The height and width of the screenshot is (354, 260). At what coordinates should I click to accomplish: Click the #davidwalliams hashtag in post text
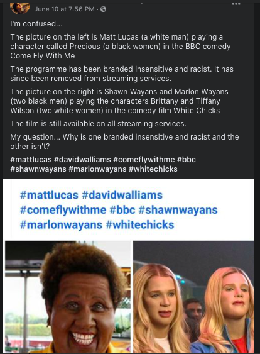(82, 159)
